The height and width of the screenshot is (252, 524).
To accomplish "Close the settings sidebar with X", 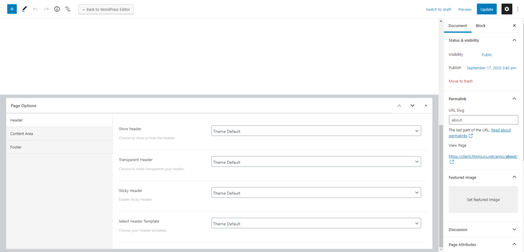I will tap(514, 26).
